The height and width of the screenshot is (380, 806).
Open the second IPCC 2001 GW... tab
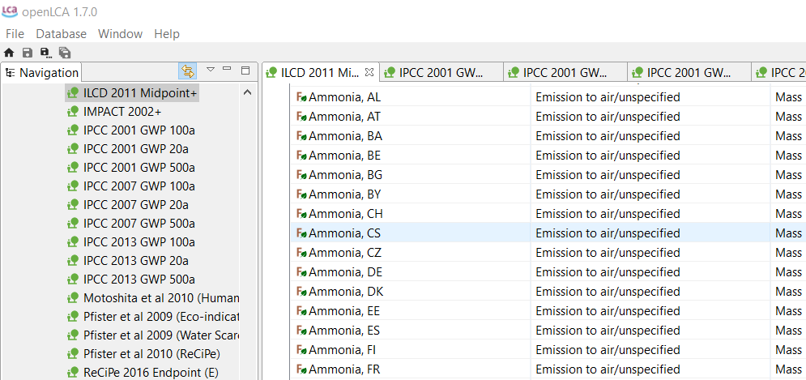pos(565,72)
